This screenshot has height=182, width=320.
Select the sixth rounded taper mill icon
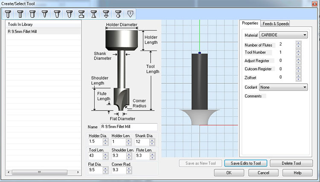[69, 14]
